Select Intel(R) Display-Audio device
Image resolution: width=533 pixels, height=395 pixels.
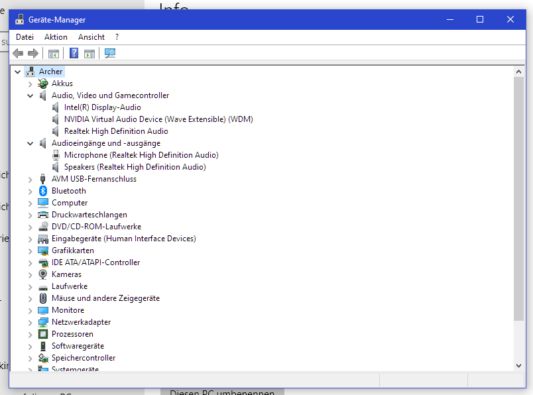click(102, 107)
